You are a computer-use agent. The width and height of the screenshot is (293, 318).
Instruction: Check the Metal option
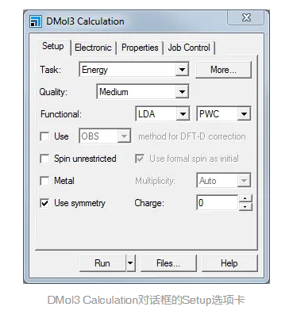[x=44, y=181]
